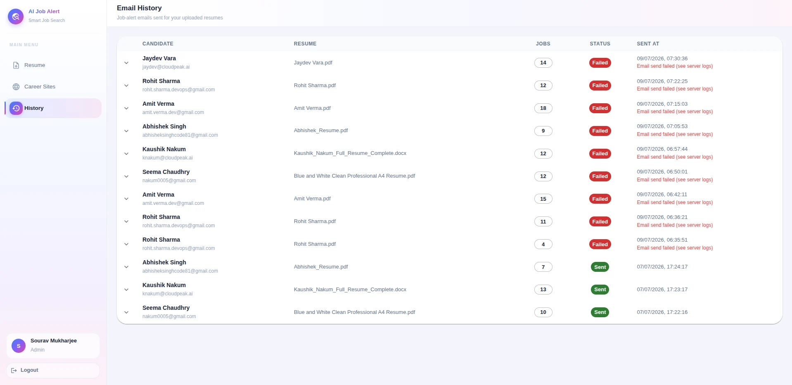Click the CANDIDATE column header
Image resolution: width=792 pixels, height=385 pixels.
[158, 44]
